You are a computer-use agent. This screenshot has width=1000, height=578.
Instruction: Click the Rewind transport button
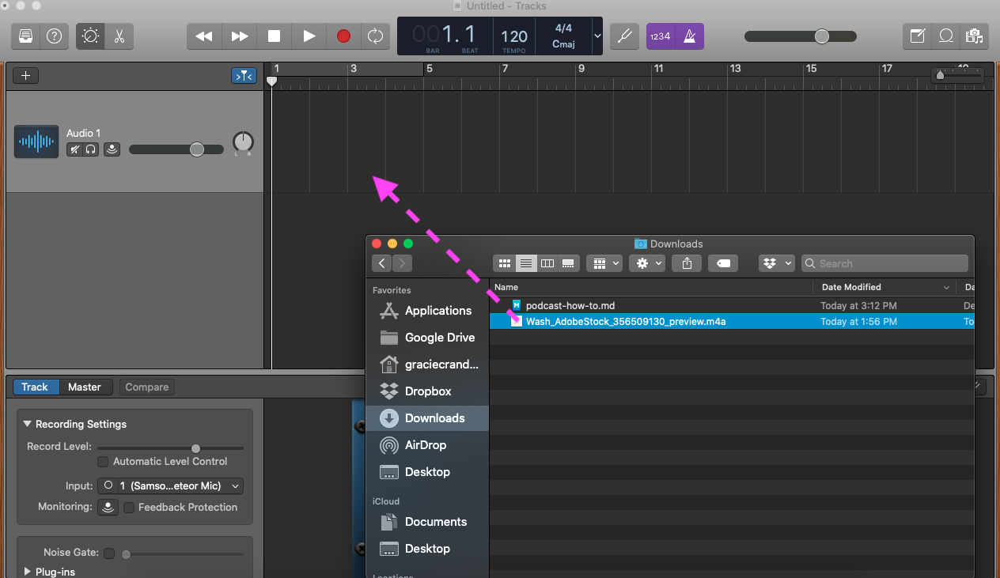point(204,36)
